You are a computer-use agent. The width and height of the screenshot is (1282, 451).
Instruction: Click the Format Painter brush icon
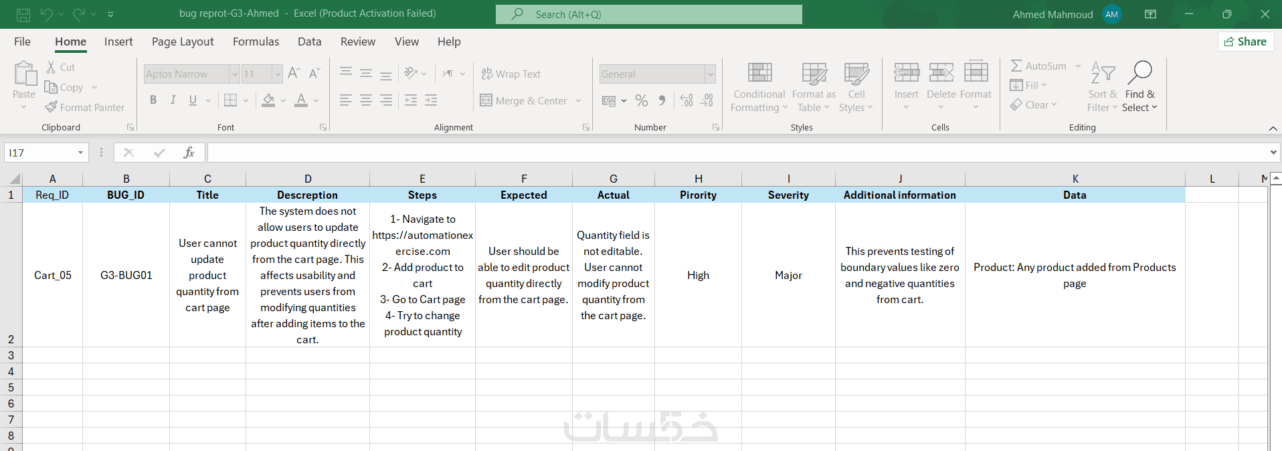click(x=51, y=107)
